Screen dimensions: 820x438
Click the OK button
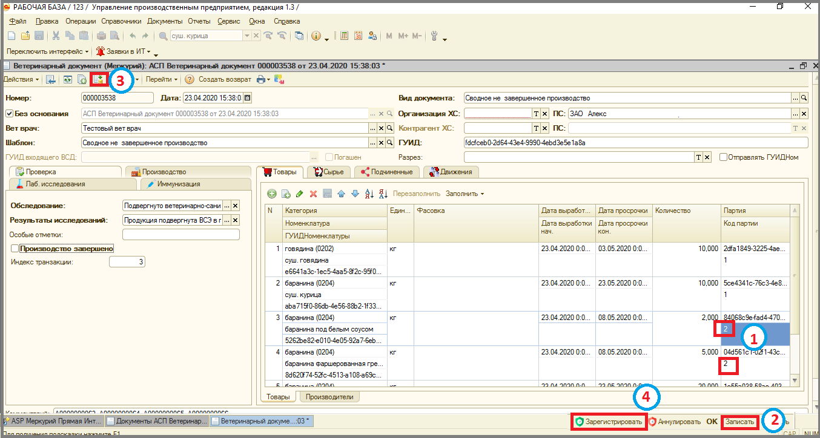pos(712,422)
